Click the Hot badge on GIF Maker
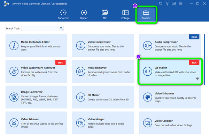Screen dimensions: 209x136 194,62
